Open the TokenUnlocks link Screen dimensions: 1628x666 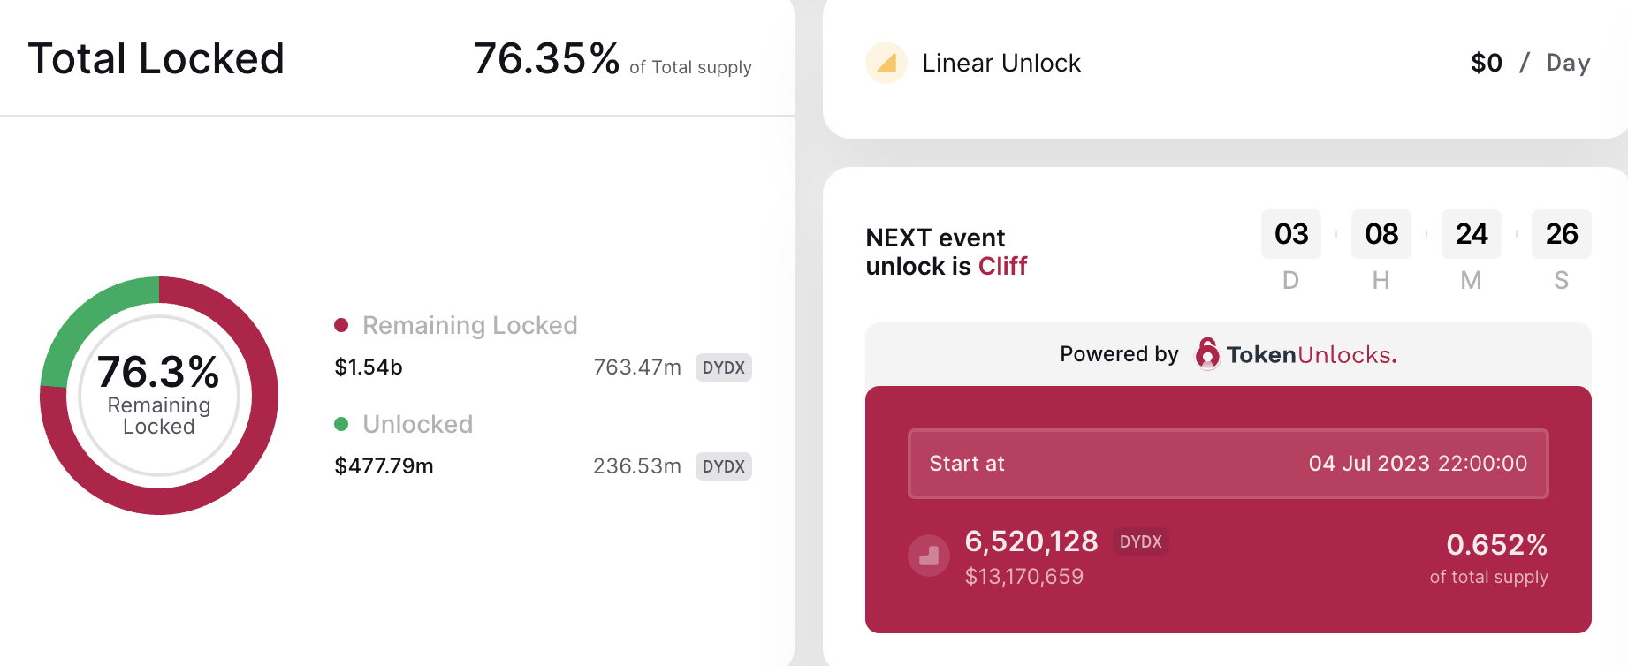[x=1311, y=354]
